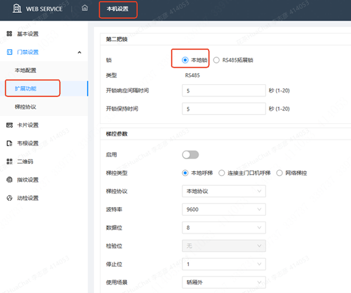Click the 门禁设置 sidebar icon

point(9,52)
